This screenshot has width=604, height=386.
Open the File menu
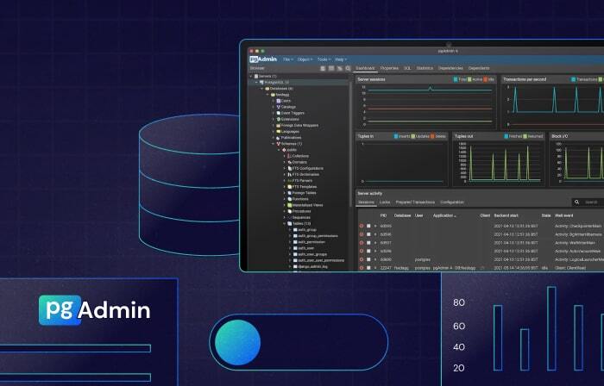click(287, 59)
